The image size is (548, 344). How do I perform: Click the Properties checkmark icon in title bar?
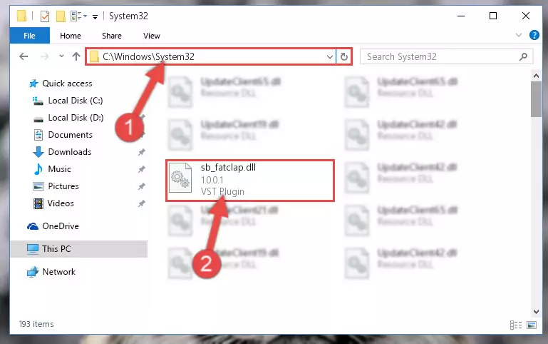(45, 16)
